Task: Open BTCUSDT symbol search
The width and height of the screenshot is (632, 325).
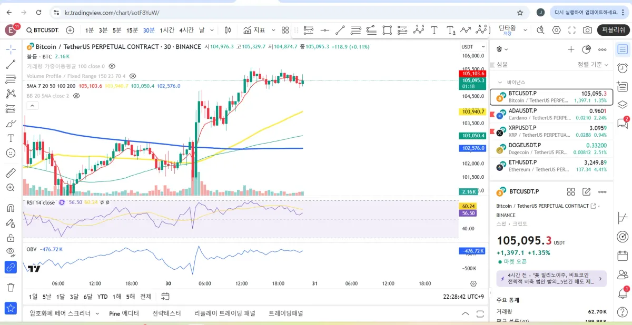Action: click(x=42, y=30)
